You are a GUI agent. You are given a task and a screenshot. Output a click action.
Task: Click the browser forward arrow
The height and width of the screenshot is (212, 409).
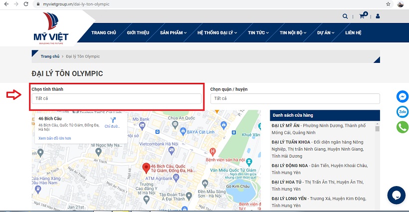point(16,4)
